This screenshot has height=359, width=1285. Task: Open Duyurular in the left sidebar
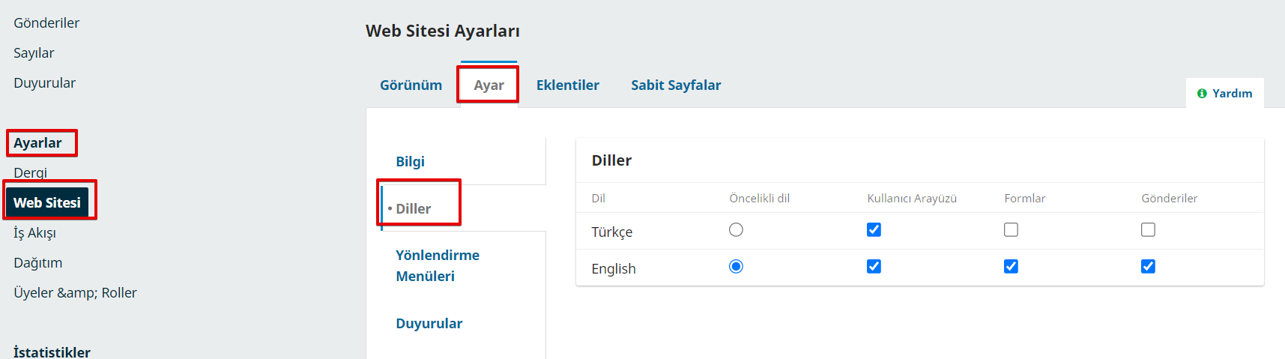tap(44, 83)
